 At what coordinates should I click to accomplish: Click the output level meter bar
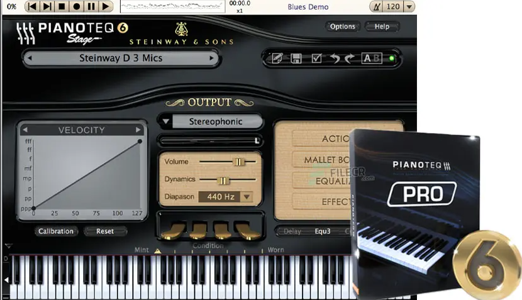click(210, 141)
